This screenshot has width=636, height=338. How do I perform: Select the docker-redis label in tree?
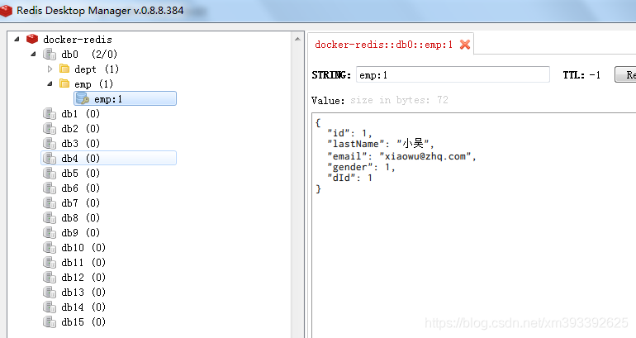pyautogui.click(x=78, y=40)
